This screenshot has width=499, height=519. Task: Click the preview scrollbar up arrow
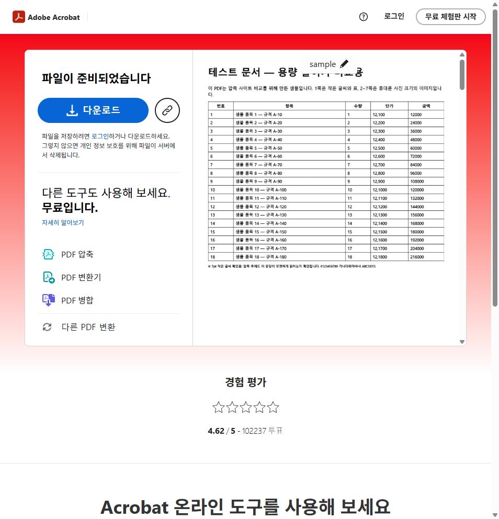point(462,54)
